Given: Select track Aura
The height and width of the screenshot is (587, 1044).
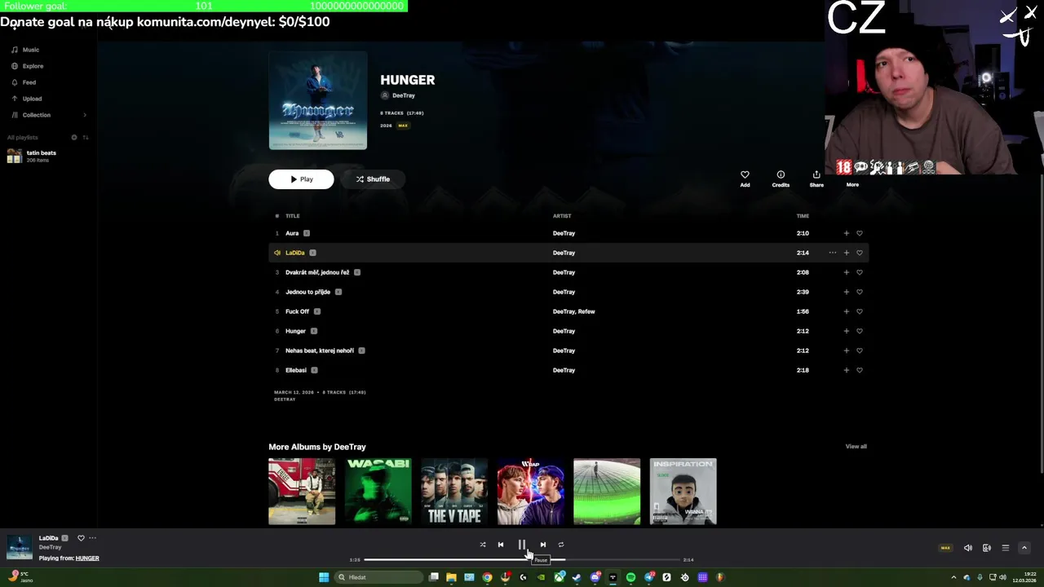Looking at the screenshot, I should coord(292,233).
